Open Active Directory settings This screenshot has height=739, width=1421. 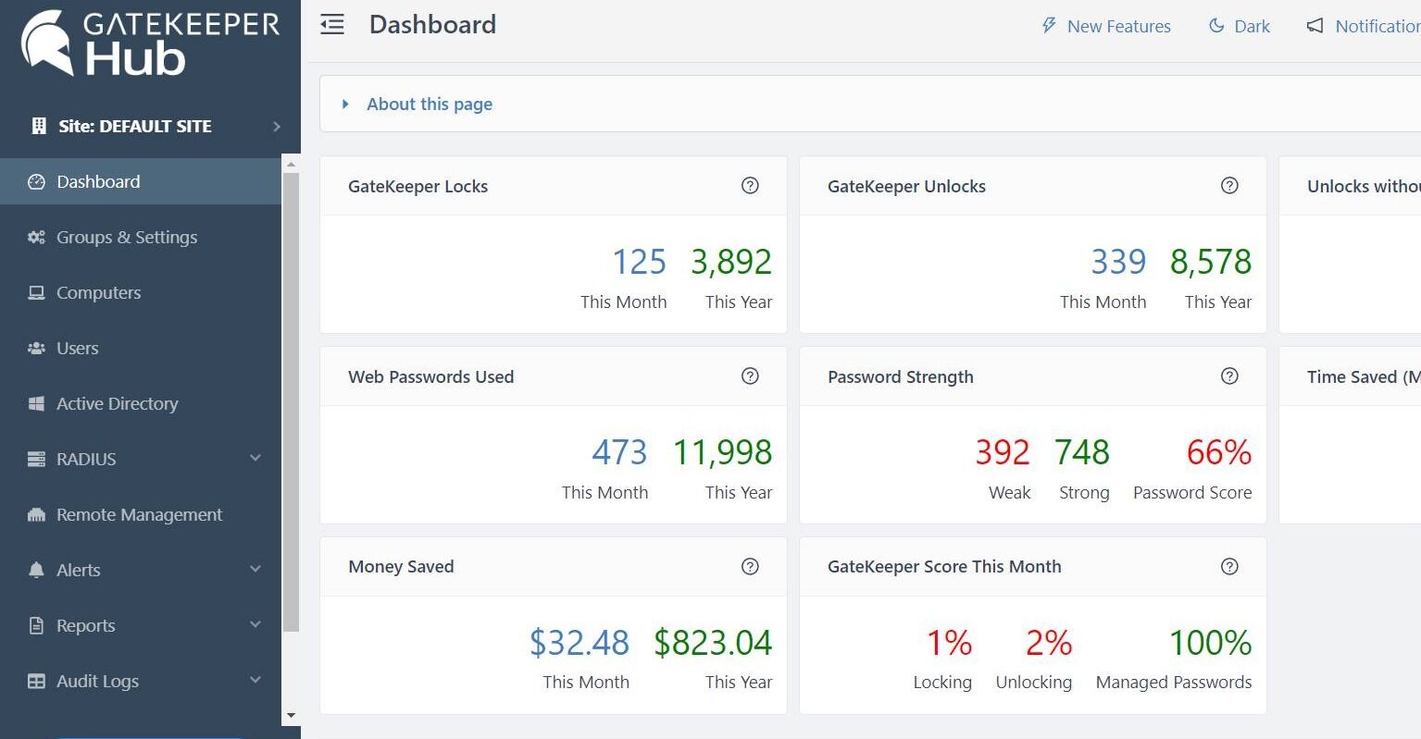pos(118,403)
